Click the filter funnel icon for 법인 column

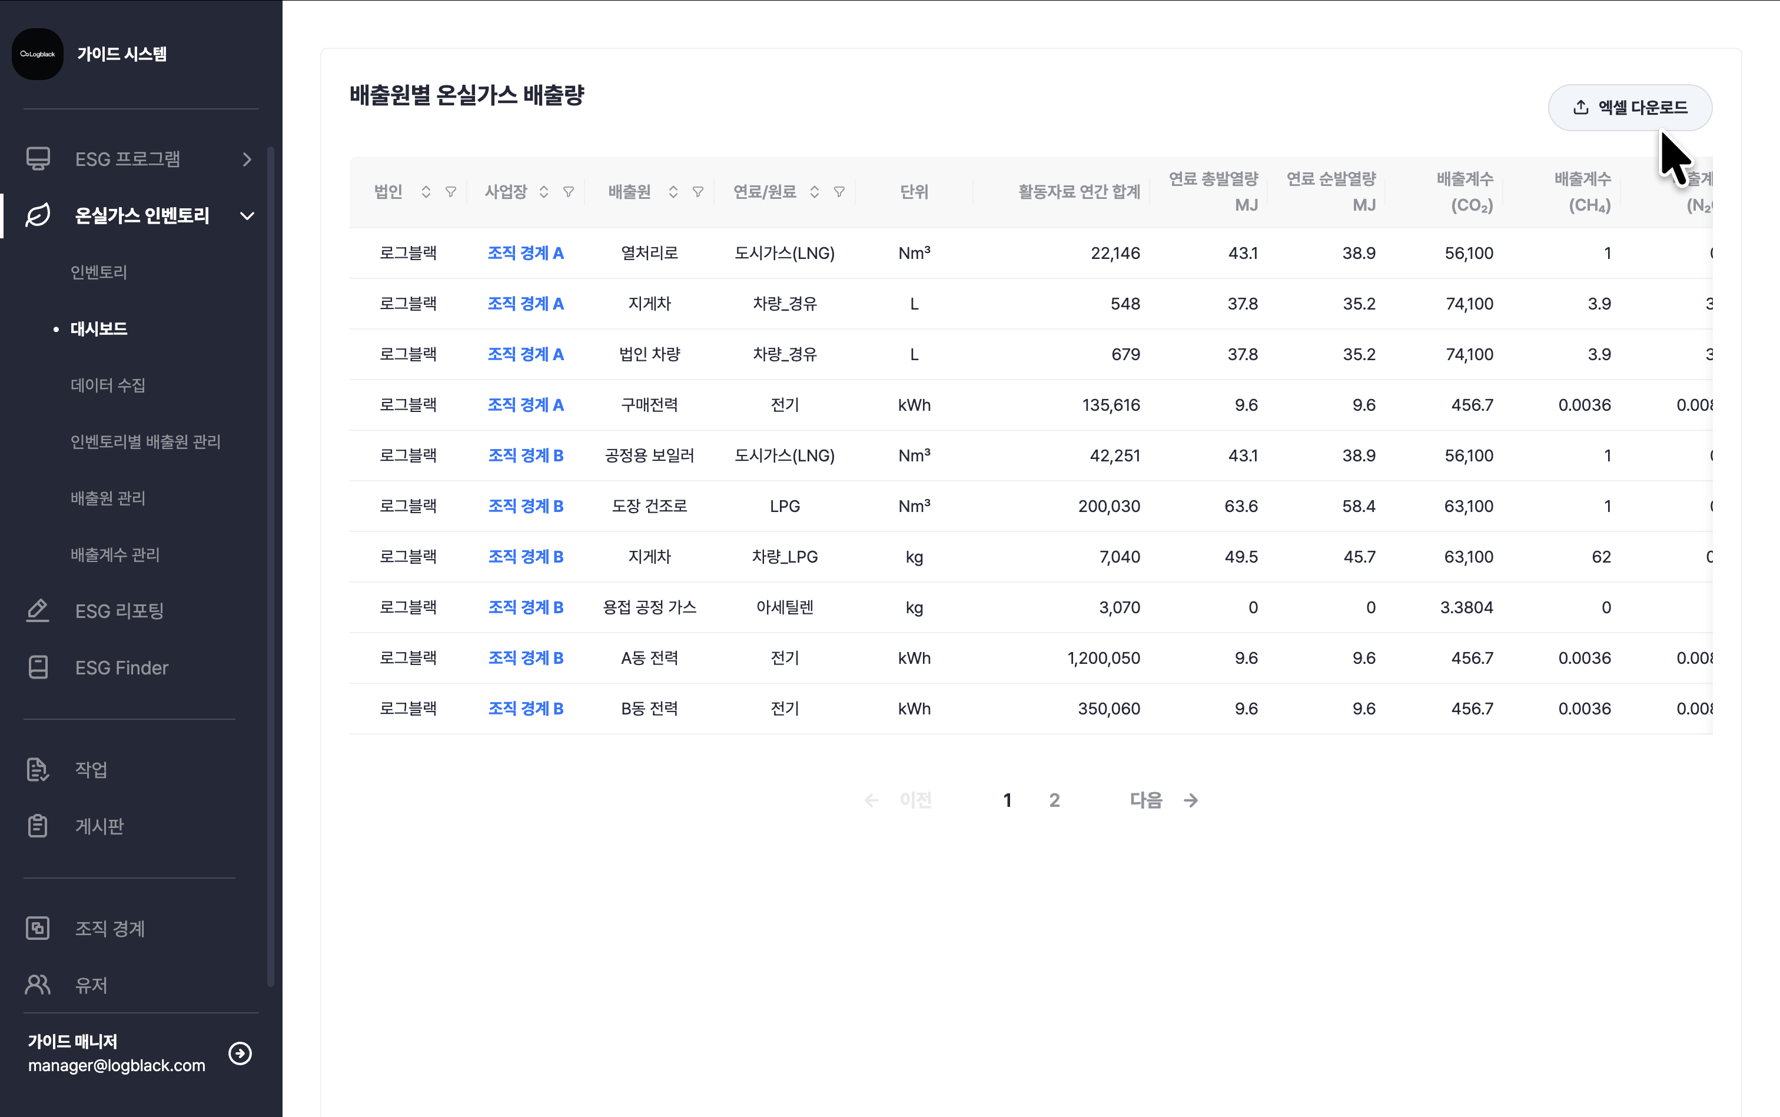click(x=451, y=192)
